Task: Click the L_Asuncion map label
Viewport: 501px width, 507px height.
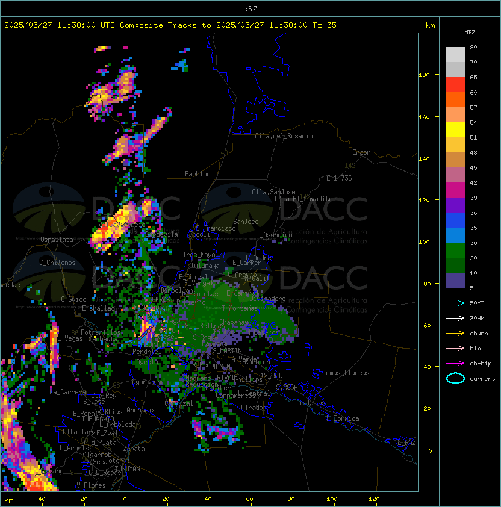Action: click(x=274, y=235)
